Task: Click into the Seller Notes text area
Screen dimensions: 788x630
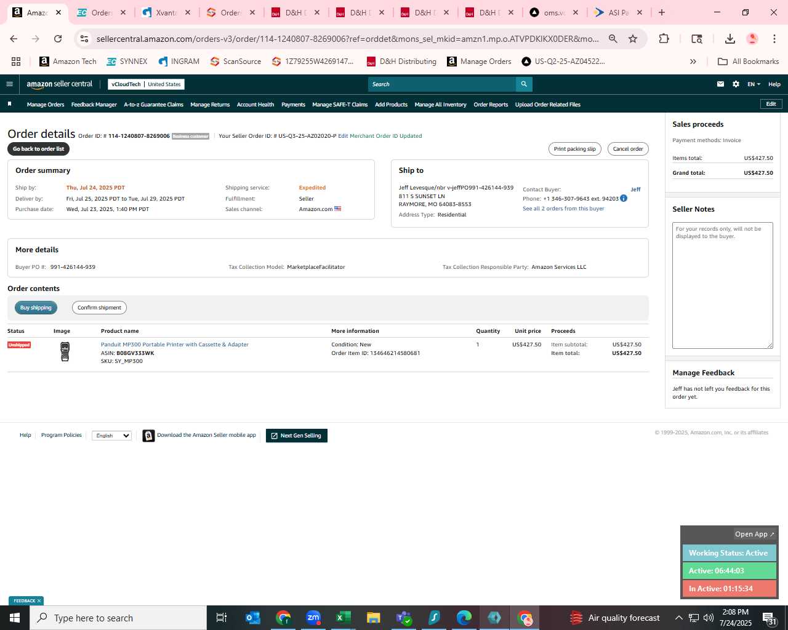Action: [723, 285]
